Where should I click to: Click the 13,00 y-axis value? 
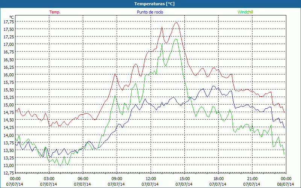pos(9,165)
